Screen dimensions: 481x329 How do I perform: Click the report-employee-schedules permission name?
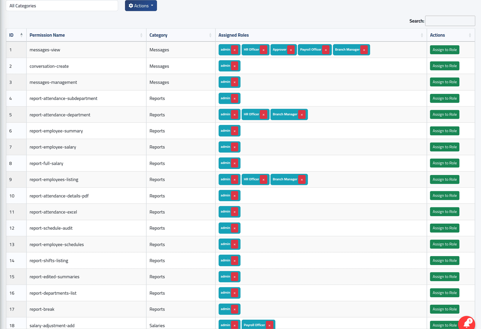click(x=57, y=244)
